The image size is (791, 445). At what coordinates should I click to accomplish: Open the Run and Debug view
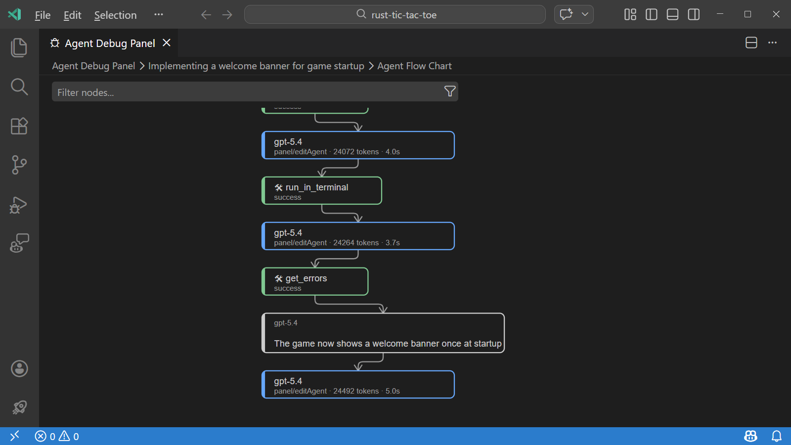tap(19, 205)
